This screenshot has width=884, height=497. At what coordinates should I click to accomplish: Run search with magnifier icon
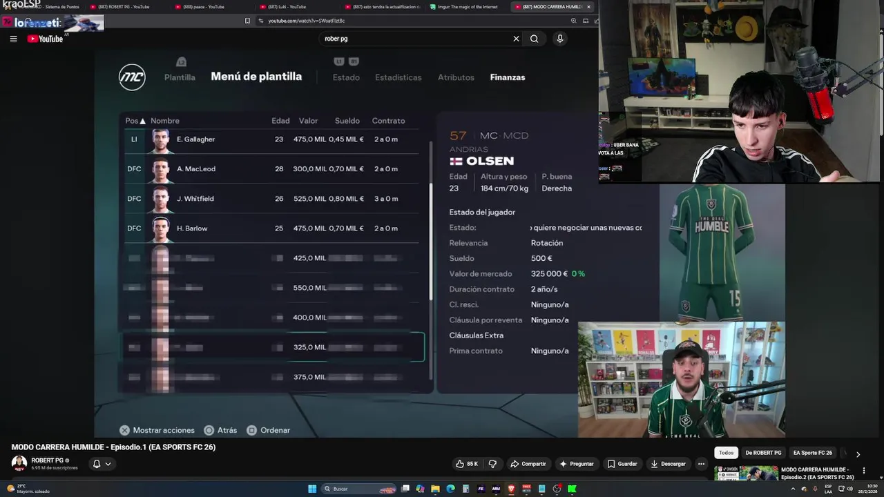pos(534,39)
